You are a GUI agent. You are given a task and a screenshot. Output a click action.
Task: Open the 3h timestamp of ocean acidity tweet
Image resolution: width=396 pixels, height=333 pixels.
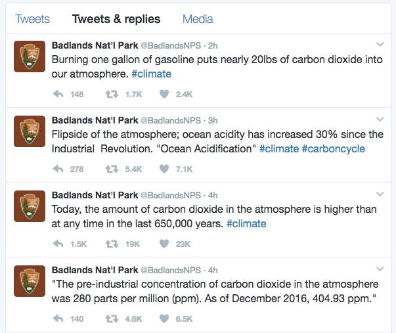point(213,121)
